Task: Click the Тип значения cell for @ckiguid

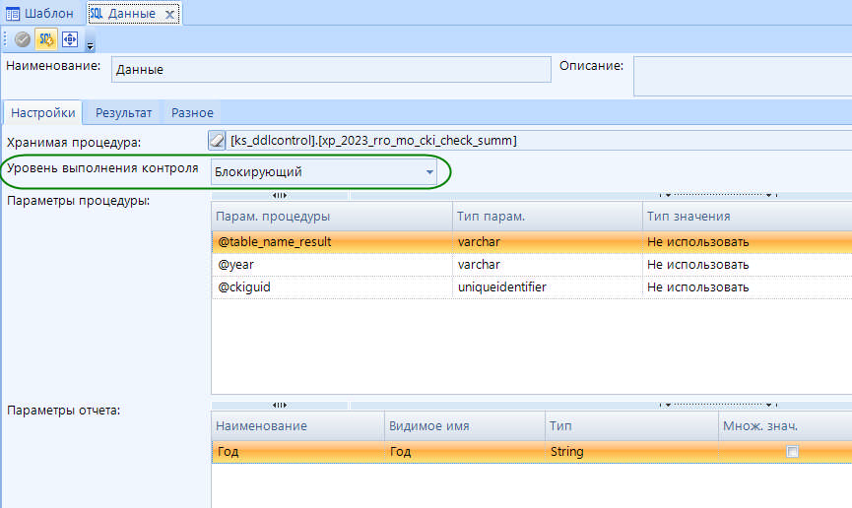Action: click(746, 287)
